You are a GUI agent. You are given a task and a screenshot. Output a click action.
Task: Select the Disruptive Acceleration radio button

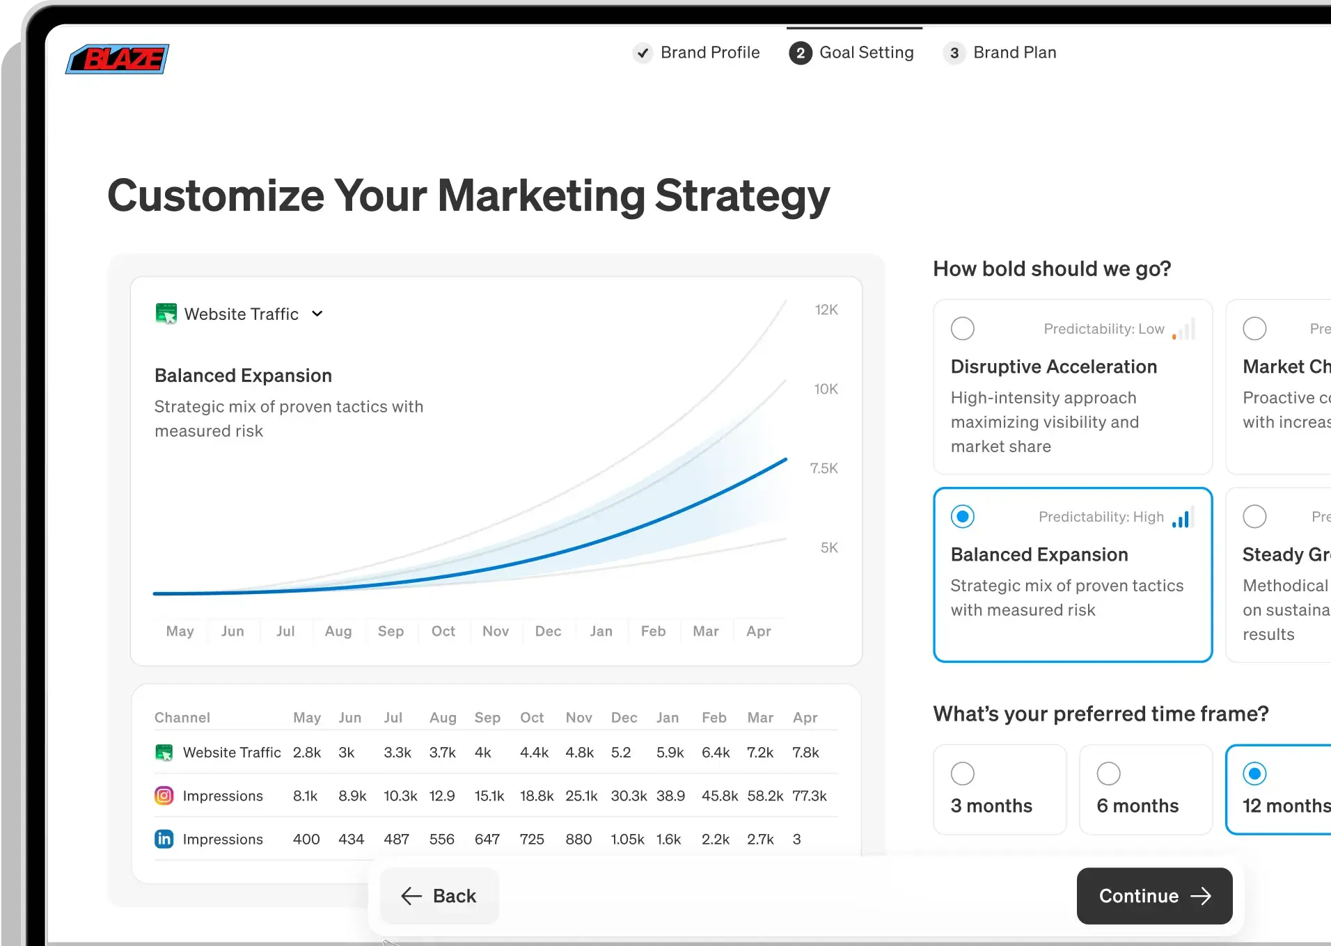963,328
